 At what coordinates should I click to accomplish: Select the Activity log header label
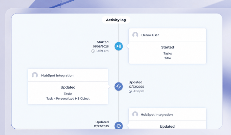click(116, 20)
